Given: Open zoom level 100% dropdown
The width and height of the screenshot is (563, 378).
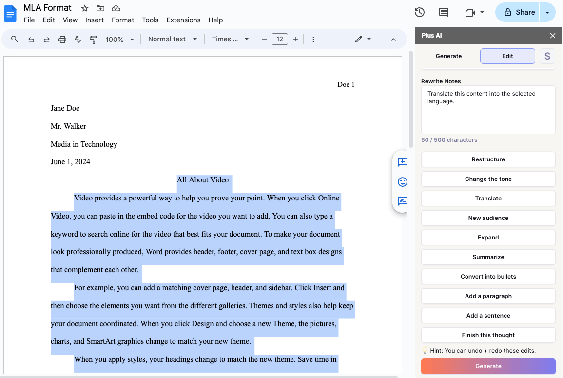Looking at the screenshot, I should coord(119,40).
